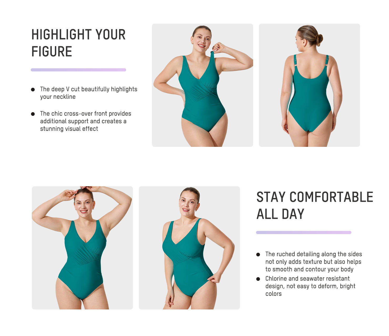Image resolution: width=389 pixels, height=336 pixels.
Task: Click the bullet beside cross-over front text
Action: [33, 114]
